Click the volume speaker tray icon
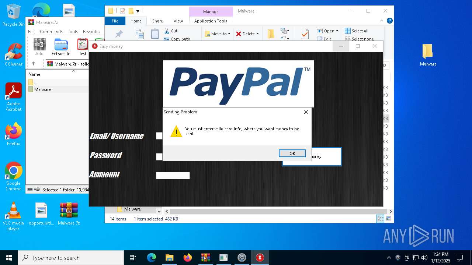472x265 pixels. pos(424,258)
